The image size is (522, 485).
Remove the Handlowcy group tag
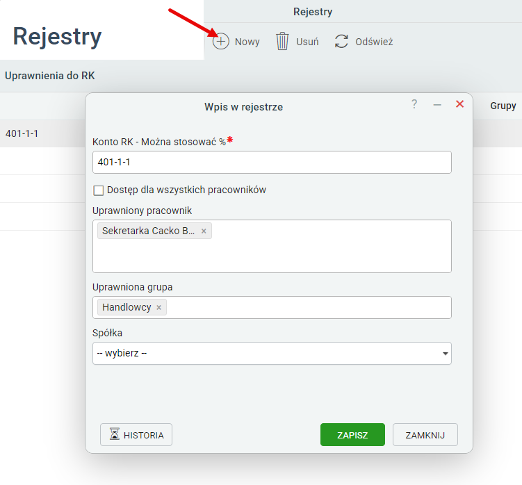tap(158, 308)
